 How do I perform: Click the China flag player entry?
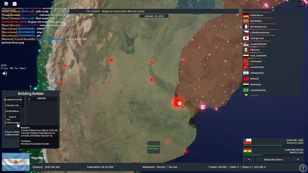(246, 62)
